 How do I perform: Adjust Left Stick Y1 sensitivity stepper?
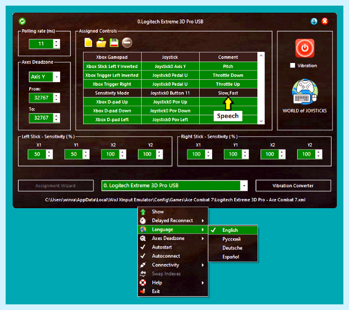coord(86,154)
